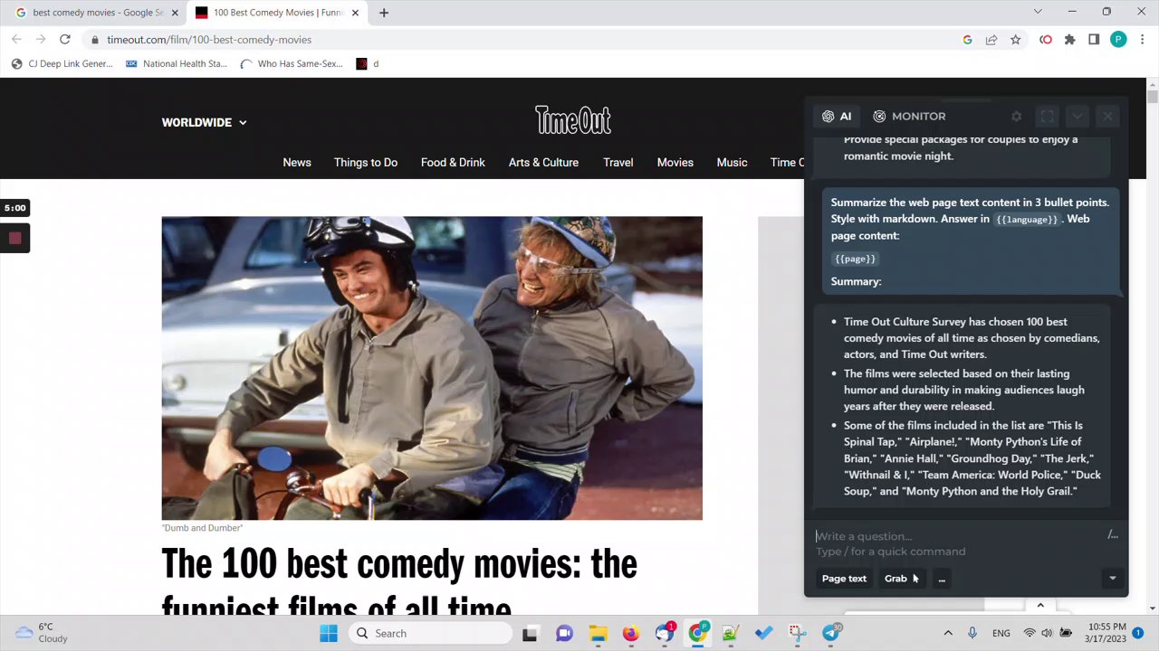Screen dimensions: 1159x651
Task: Open the clock showing 10:55 PM
Action: coord(1106,633)
